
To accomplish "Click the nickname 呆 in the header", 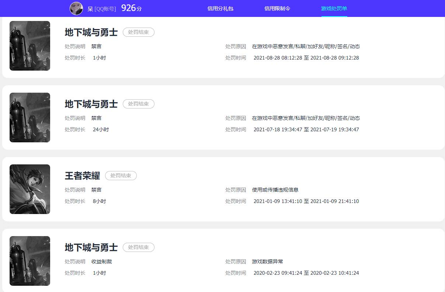I will (x=90, y=9).
